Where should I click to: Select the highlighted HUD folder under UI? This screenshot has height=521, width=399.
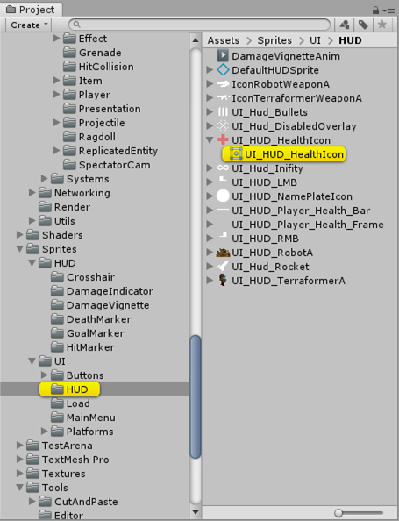click(69, 389)
